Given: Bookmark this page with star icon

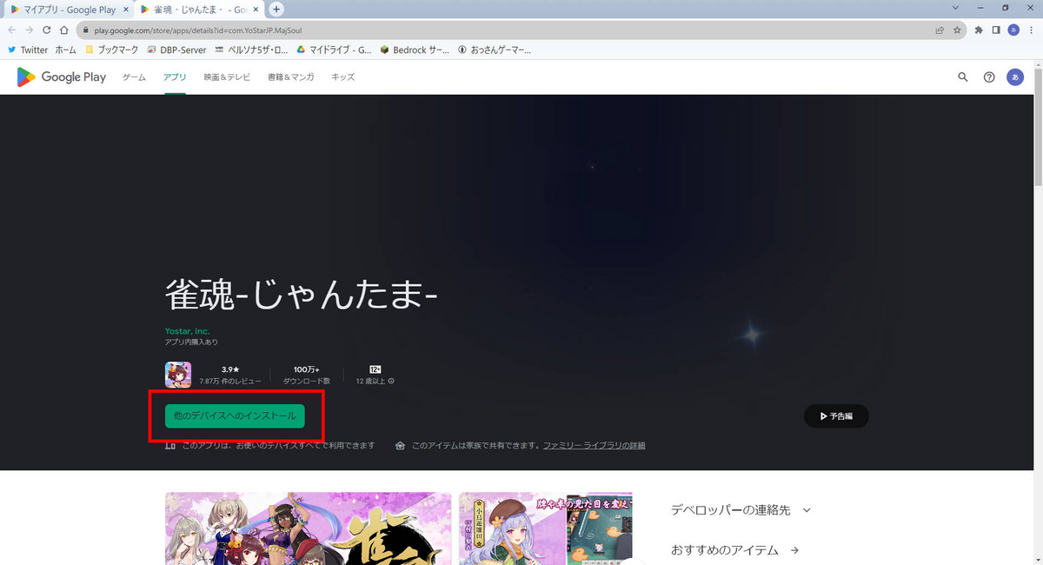Looking at the screenshot, I should [957, 30].
